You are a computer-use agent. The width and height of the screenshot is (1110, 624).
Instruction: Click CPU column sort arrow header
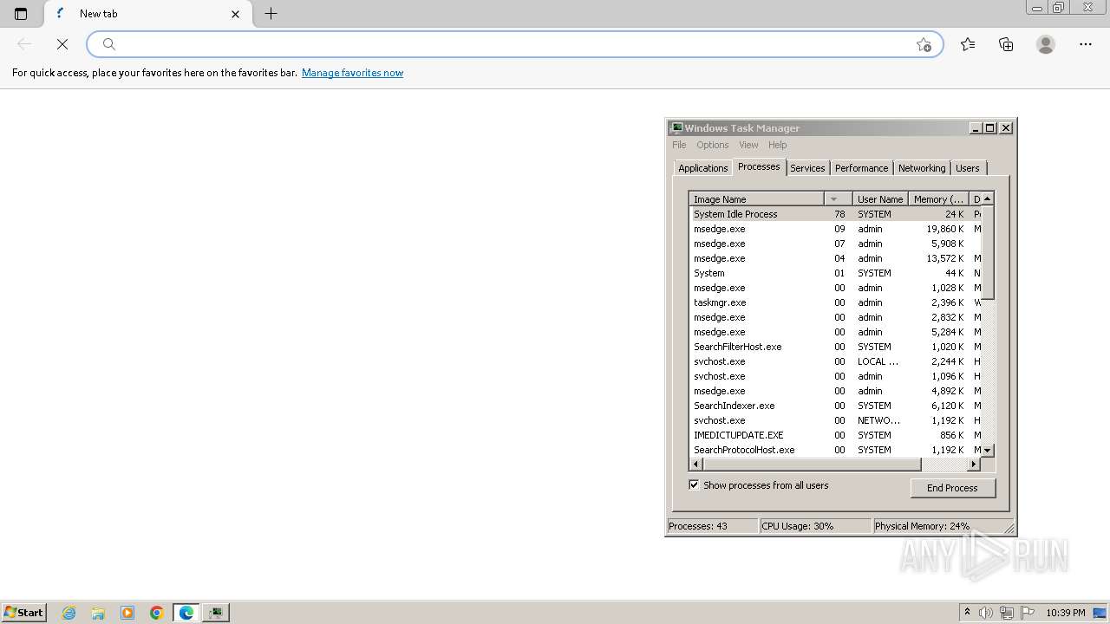(838, 199)
